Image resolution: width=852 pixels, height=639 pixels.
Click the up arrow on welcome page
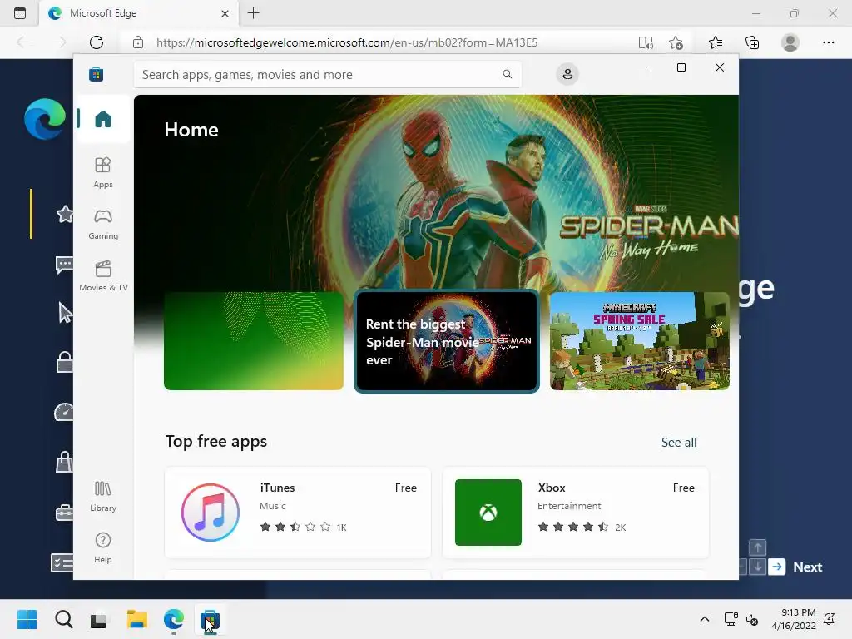[757, 547]
